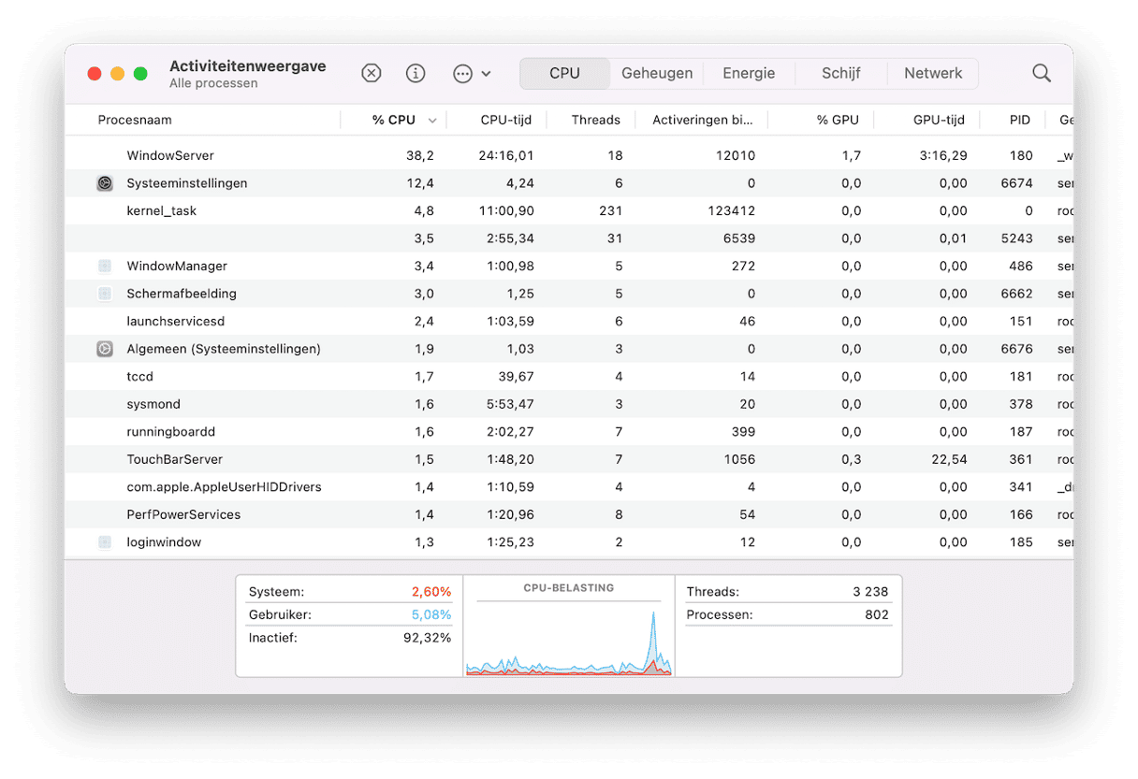Select the kernel_task process row

point(162,210)
